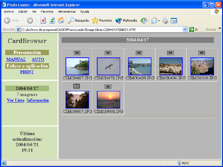Open the Información link
223x167 pixels.
click(38, 100)
